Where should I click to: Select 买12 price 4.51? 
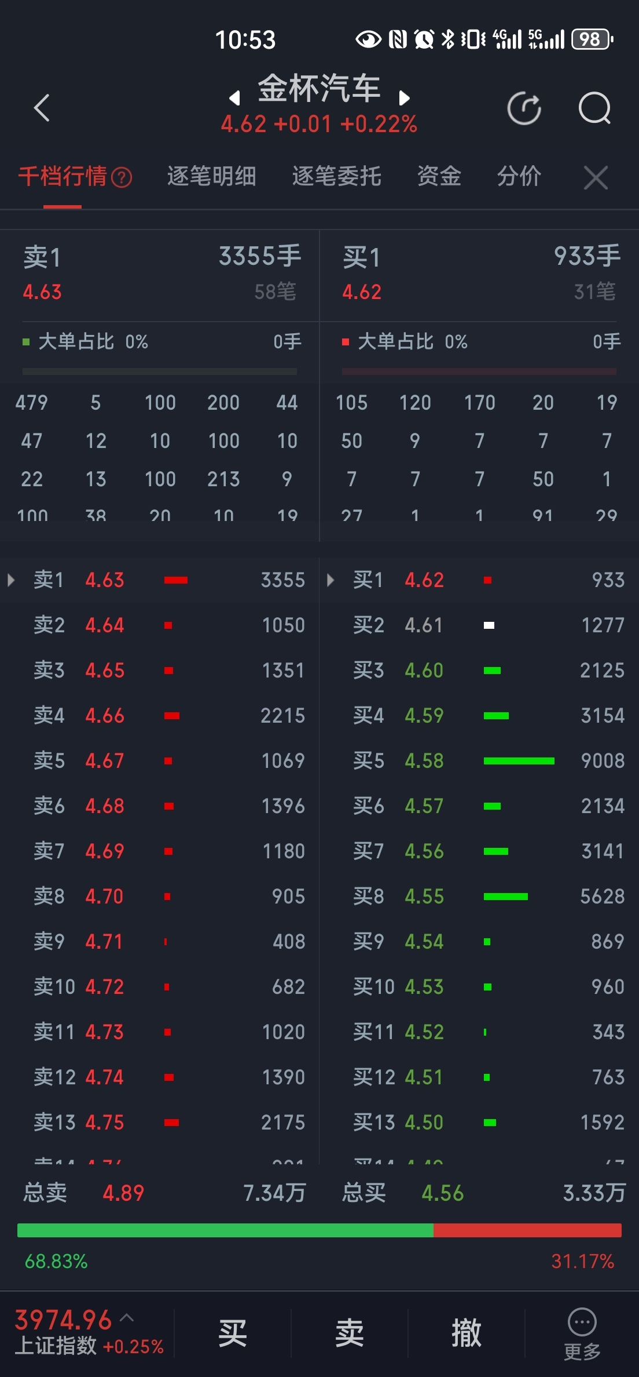tap(424, 1077)
